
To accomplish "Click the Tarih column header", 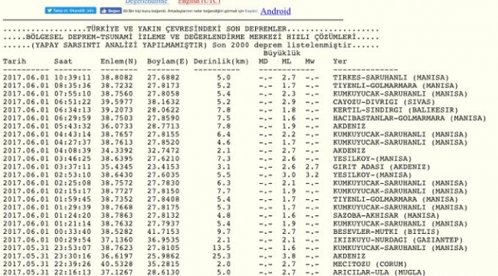I will point(15,61).
